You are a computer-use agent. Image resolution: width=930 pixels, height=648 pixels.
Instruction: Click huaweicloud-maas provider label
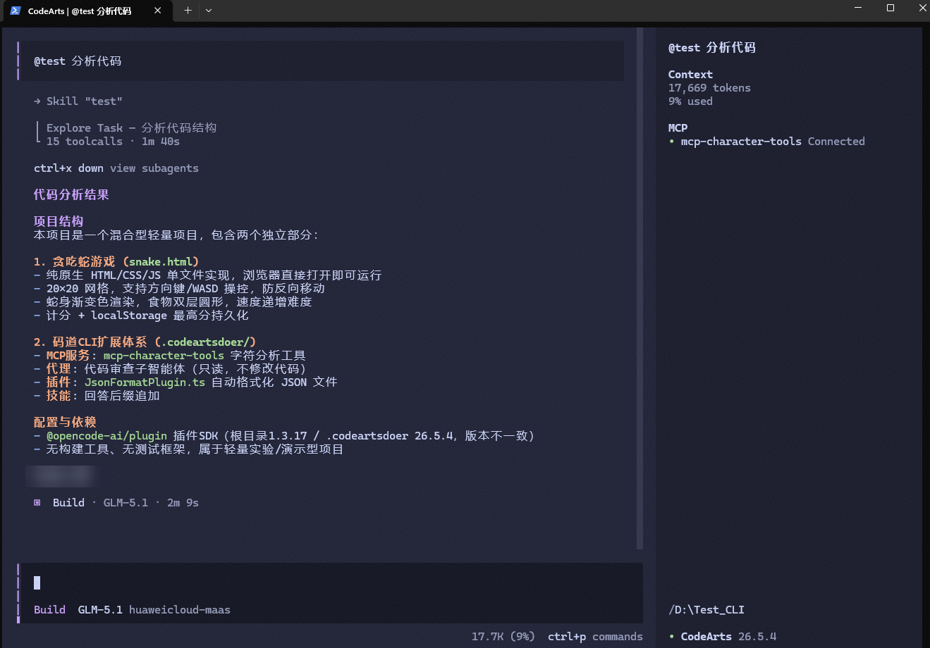click(x=180, y=610)
